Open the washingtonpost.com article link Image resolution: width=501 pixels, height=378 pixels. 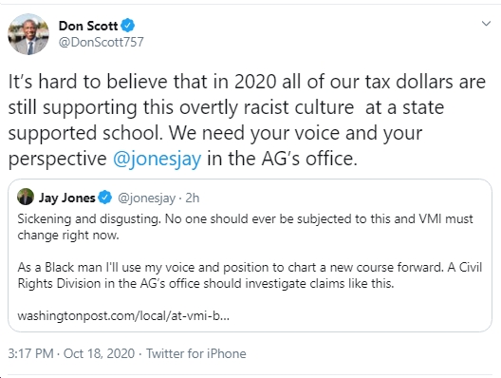point(123,316)
